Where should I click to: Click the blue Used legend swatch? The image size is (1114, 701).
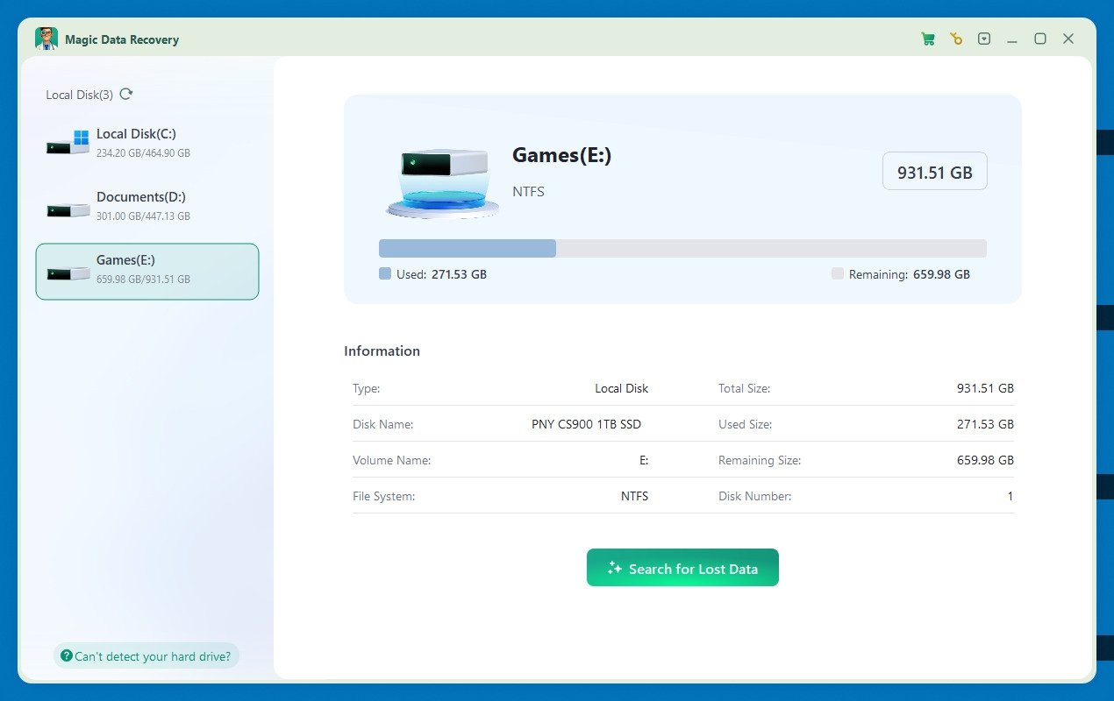pyautogui.click(x=385, y=274)
